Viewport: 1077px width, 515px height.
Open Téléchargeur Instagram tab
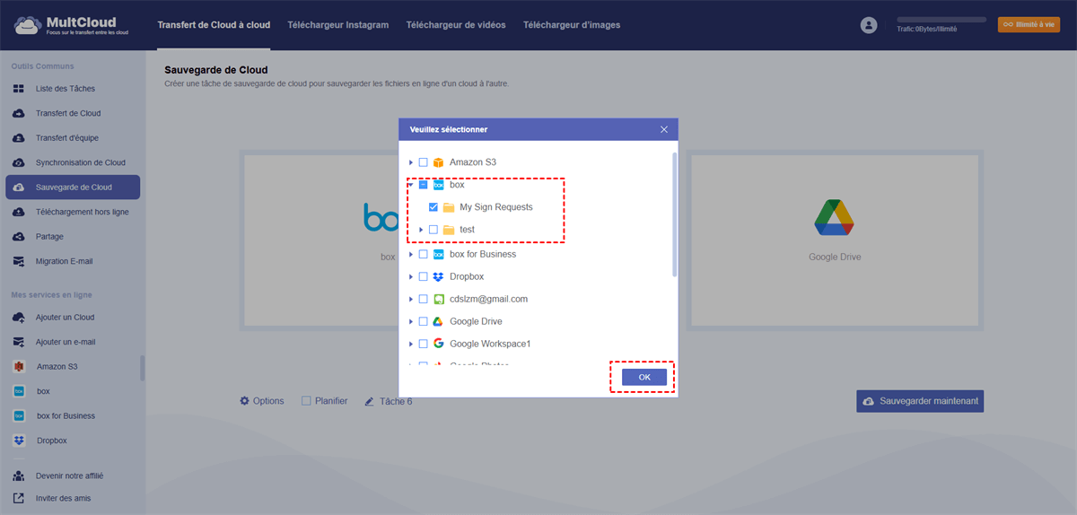[338, 25]
